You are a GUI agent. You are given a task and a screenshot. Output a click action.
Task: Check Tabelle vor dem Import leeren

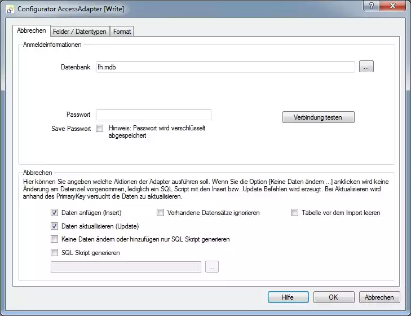(x=295, y=213)
